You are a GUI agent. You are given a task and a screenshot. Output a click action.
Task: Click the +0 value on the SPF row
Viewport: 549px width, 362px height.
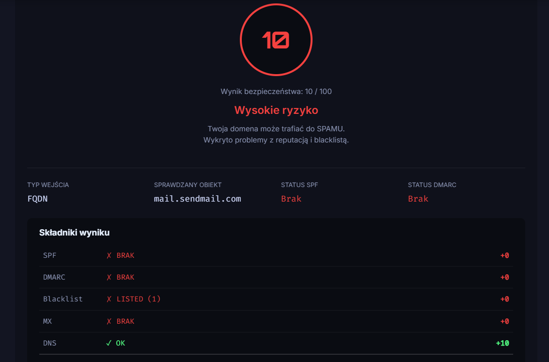(504, 255)
